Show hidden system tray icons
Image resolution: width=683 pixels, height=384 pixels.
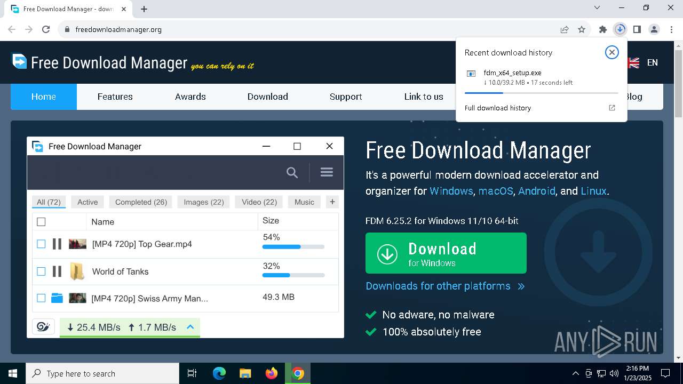[575, 373]
